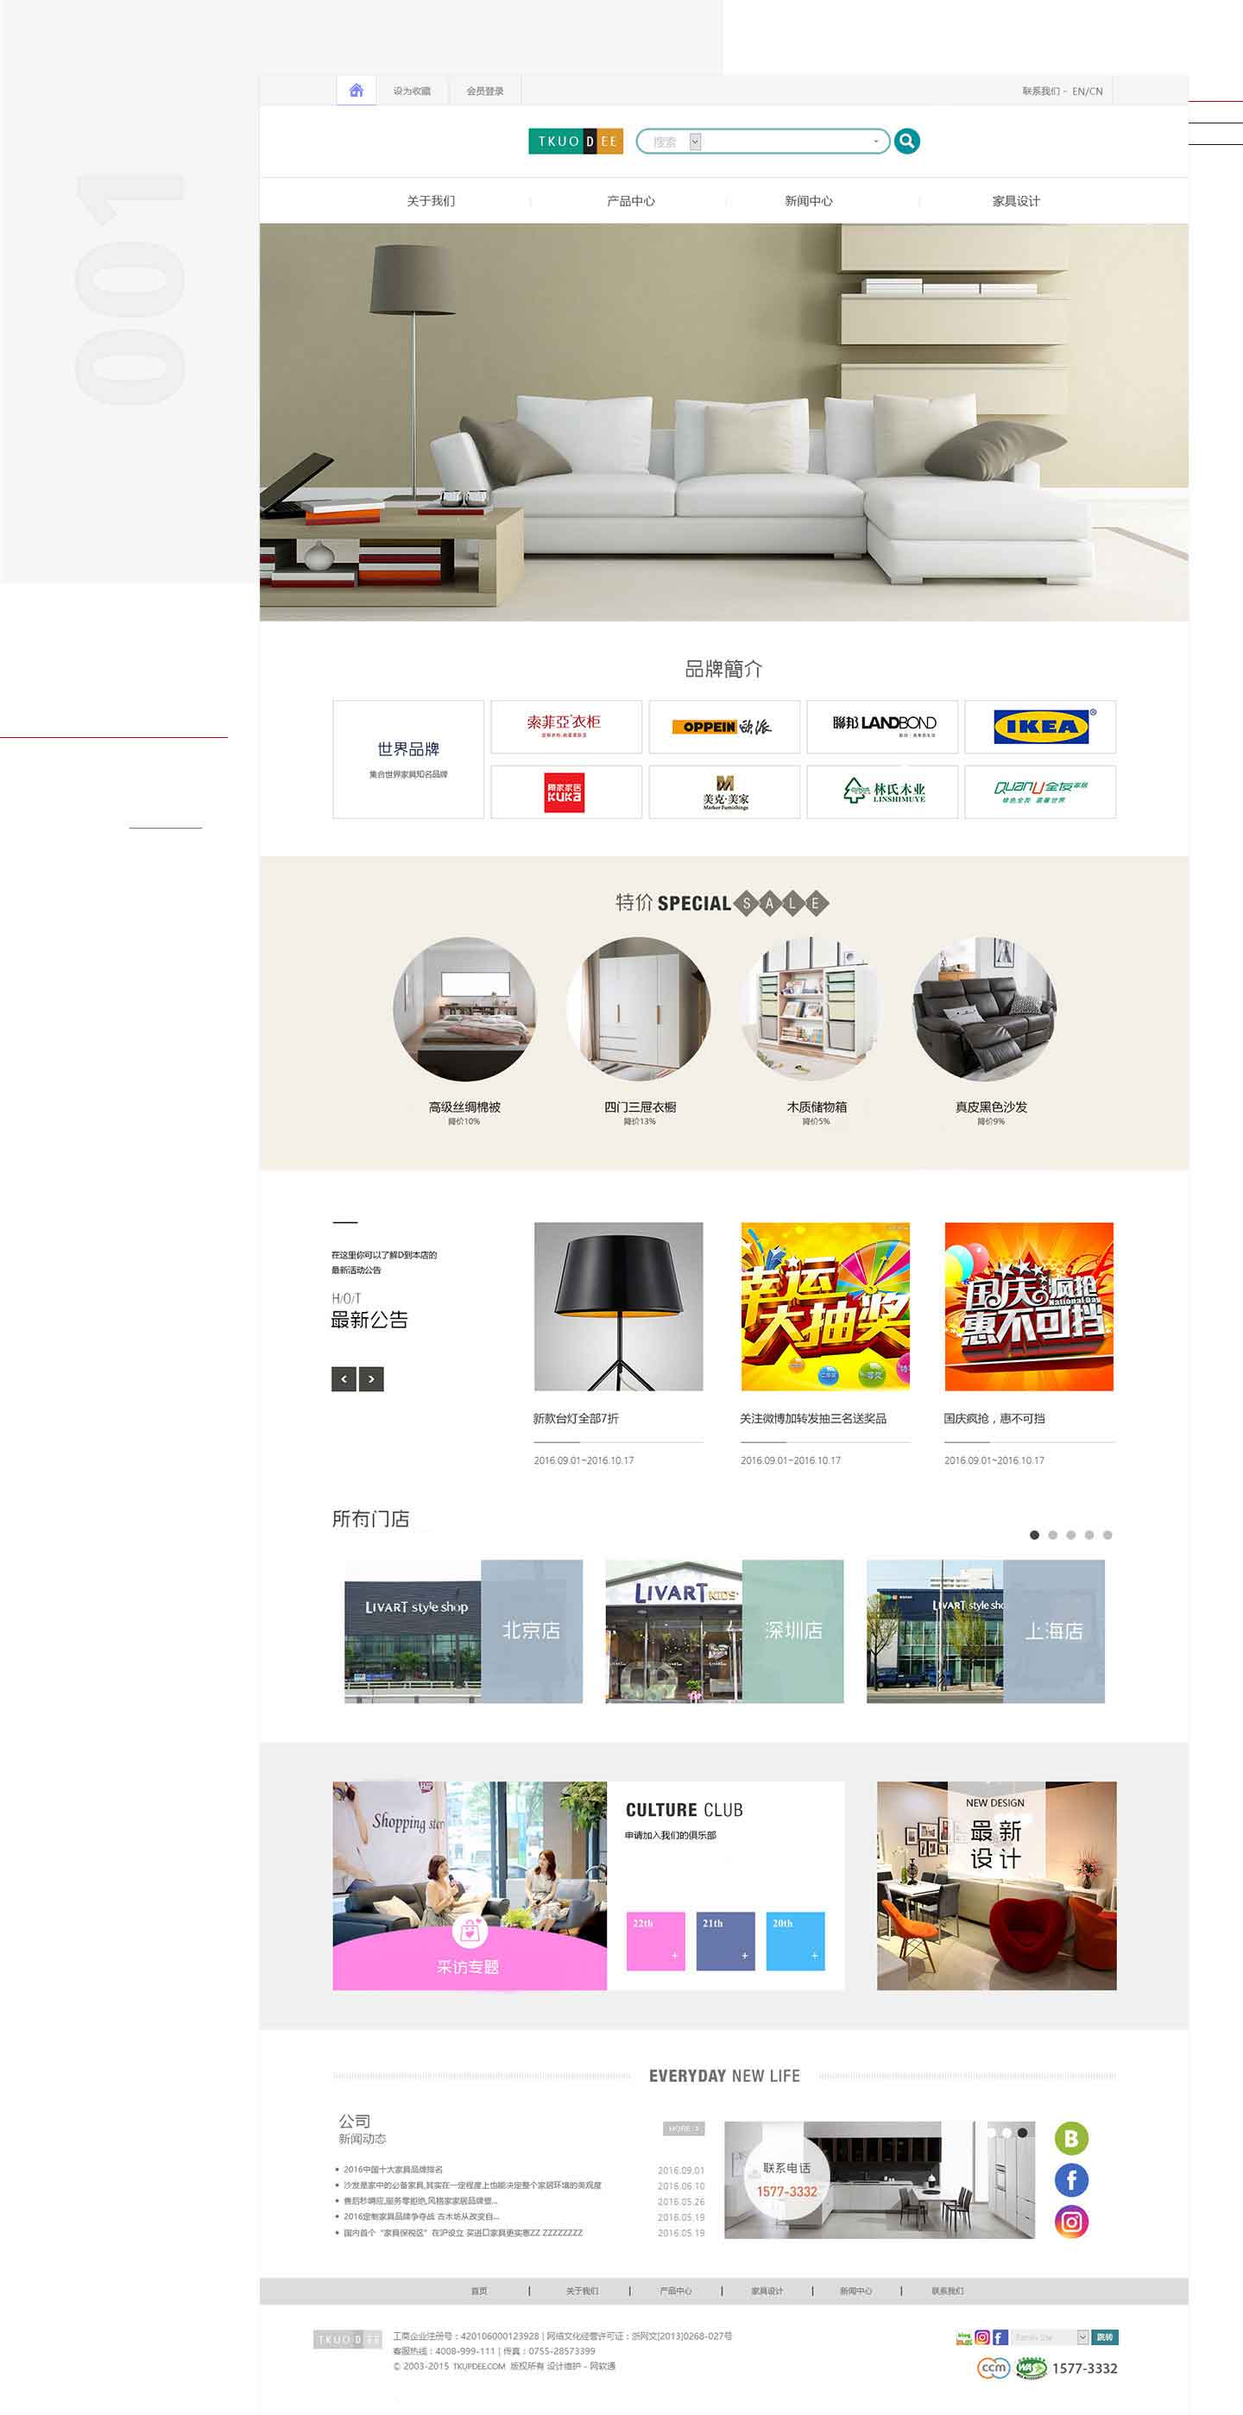
Task: Select the first store carousel dot
Action: tap(1034, 1535)
